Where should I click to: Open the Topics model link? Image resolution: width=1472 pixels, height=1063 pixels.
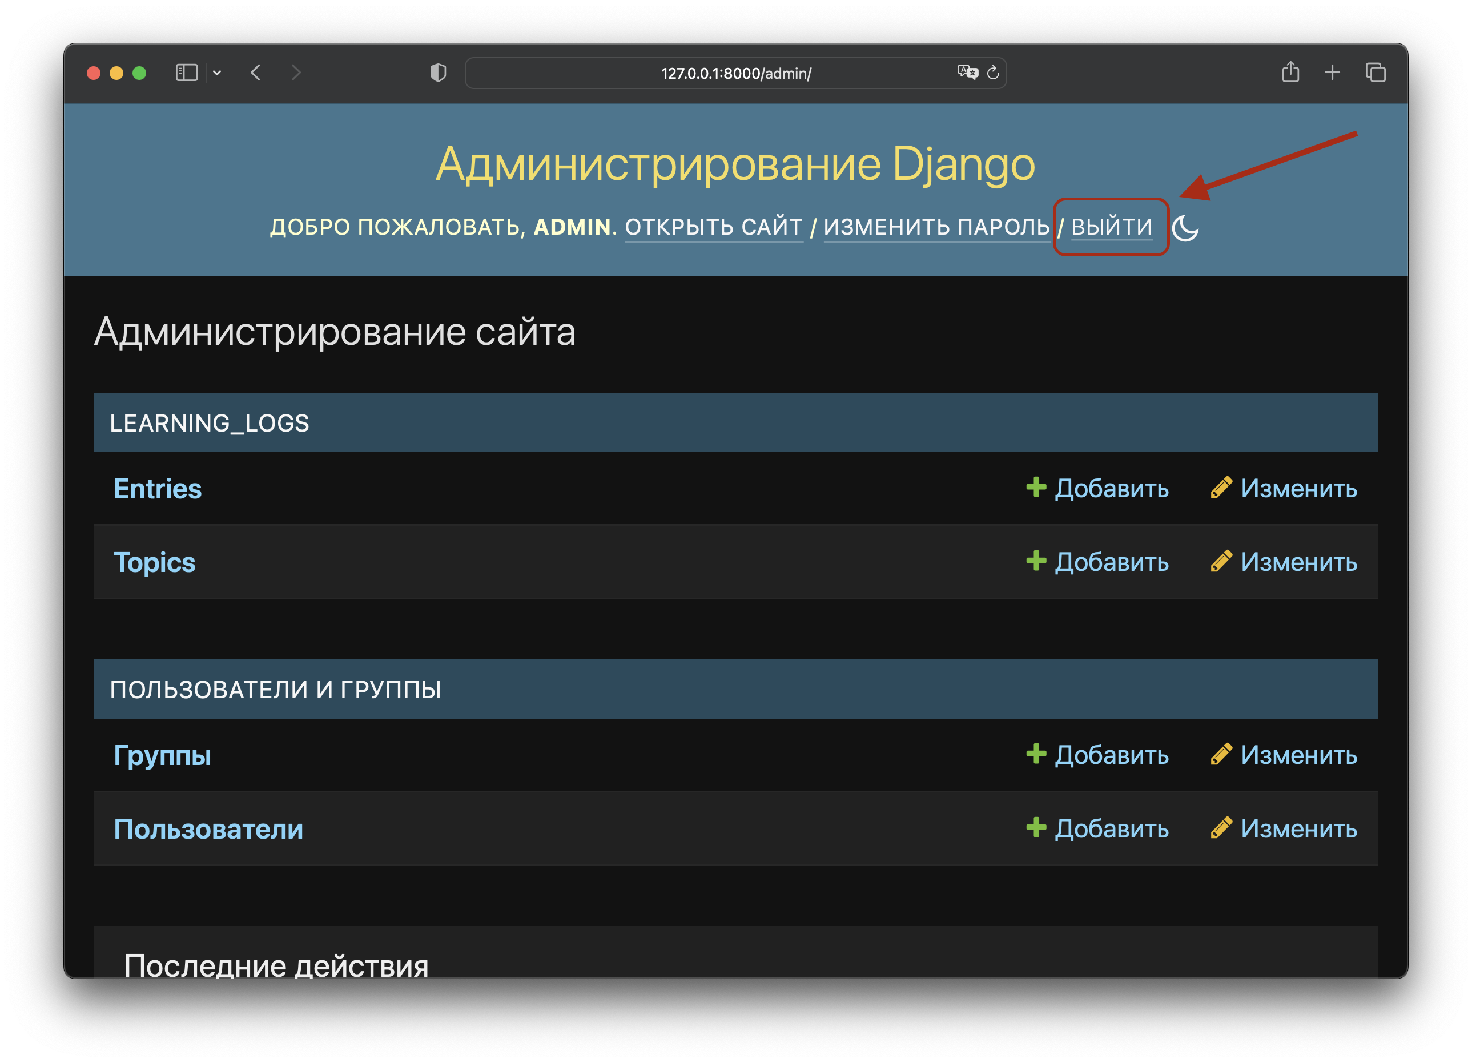[155, 563]
